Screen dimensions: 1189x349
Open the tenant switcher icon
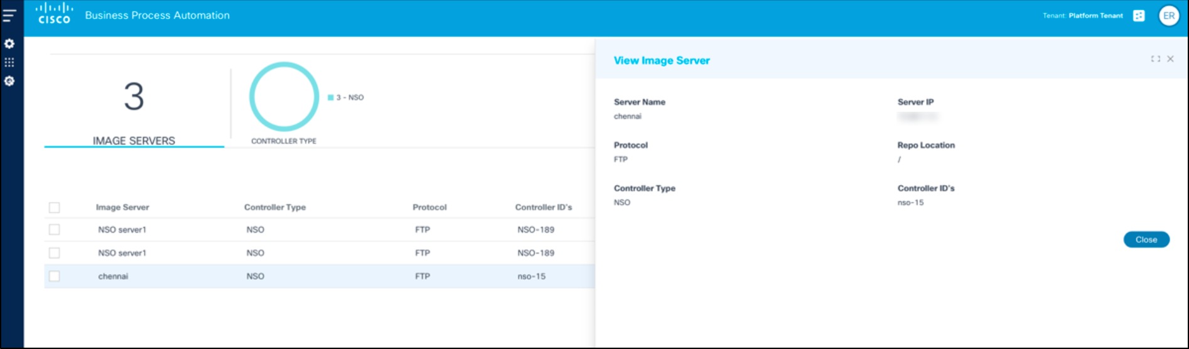click(1139, 16)
